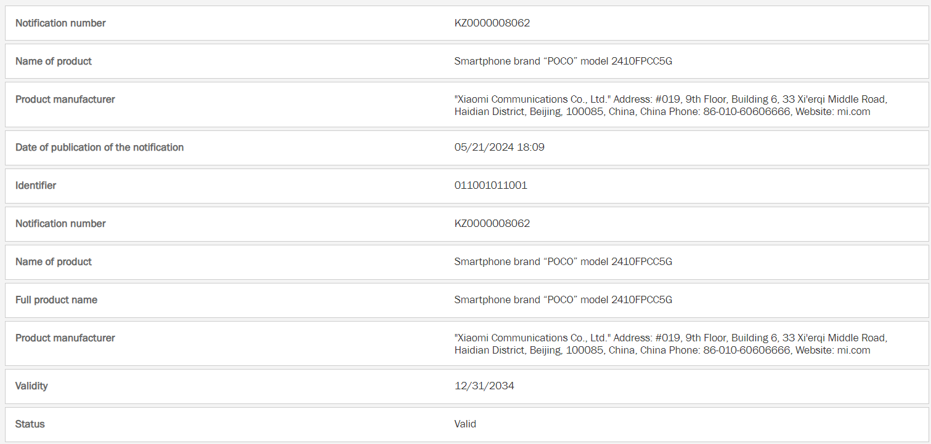Click the first Notification number label

pyautogui.click(x=60, y=23)
